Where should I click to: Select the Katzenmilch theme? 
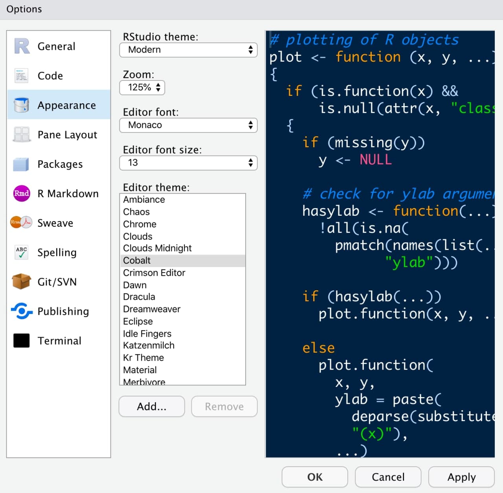pyautogui.click(x=183, y=345)
